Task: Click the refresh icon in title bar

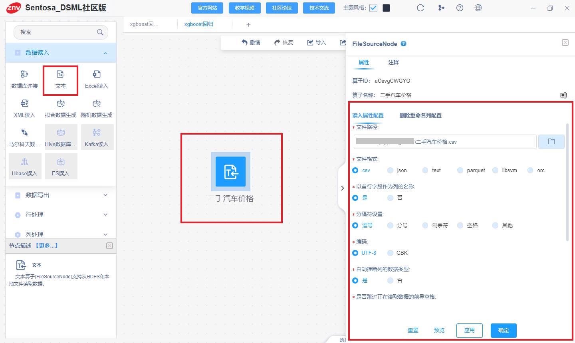Action: tap(420, 8)
